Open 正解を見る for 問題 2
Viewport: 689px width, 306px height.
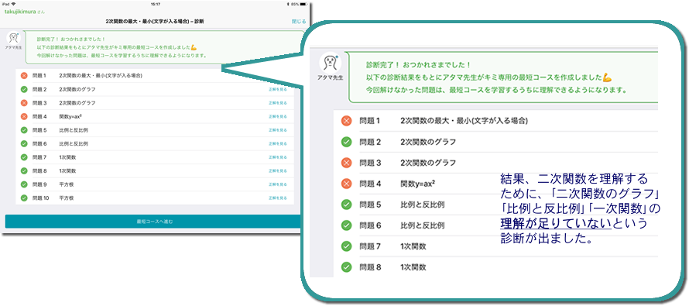coord(278,89)
